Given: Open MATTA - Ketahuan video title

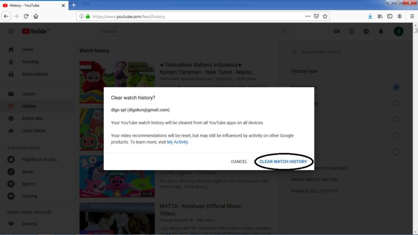Looking at the screenshot, I should coord(201,210).
